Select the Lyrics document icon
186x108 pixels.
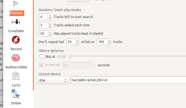tap(16, 76)
